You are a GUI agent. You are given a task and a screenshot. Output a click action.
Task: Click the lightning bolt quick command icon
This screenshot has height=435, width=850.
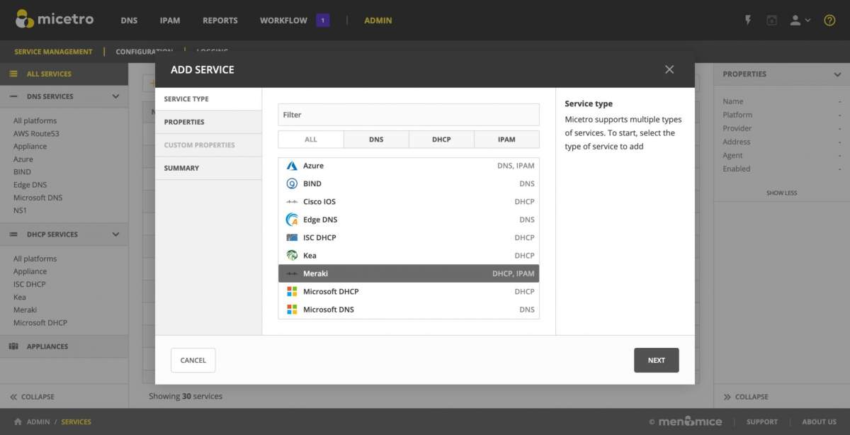[748, 21]
